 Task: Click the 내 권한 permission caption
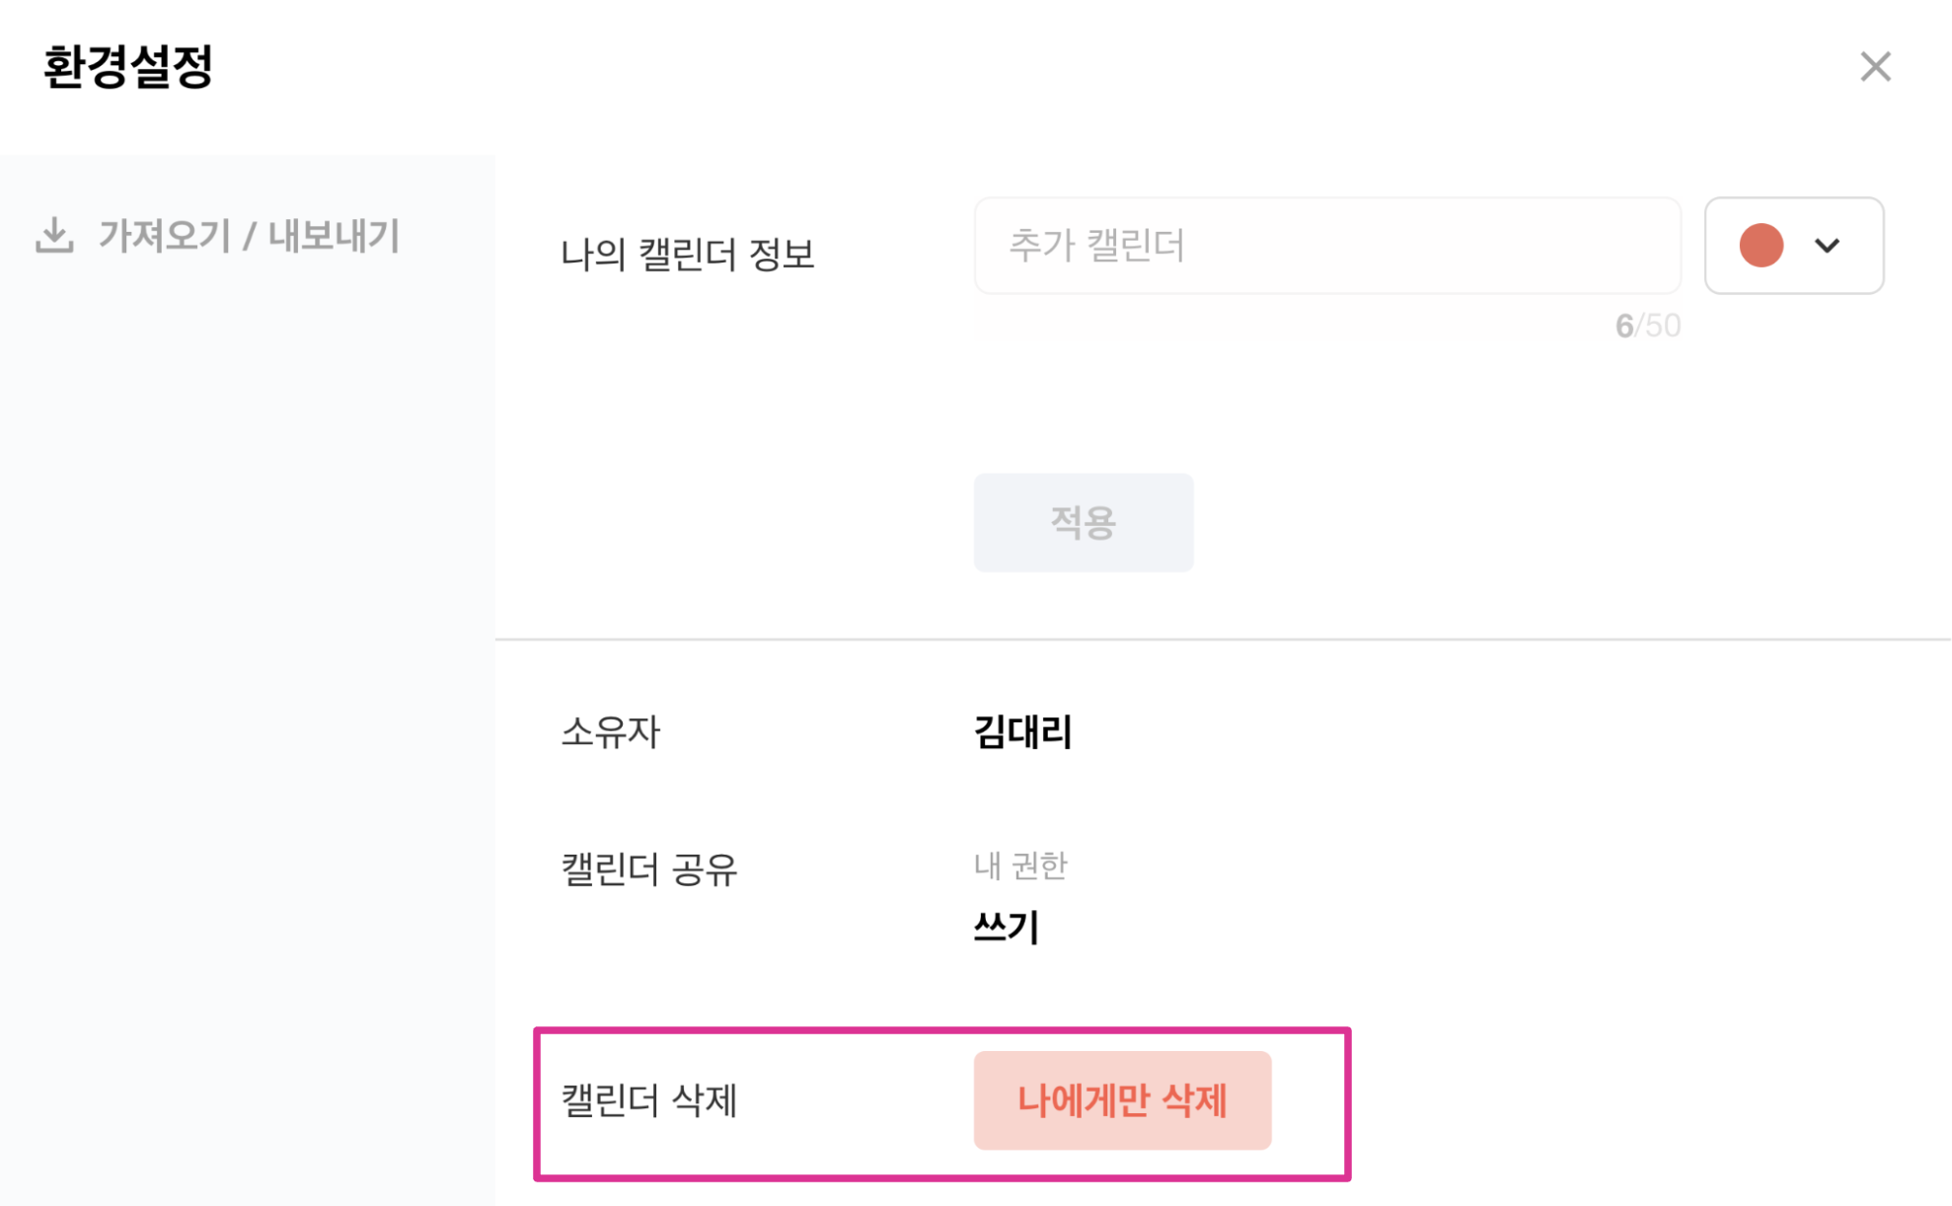(1020, 866)
